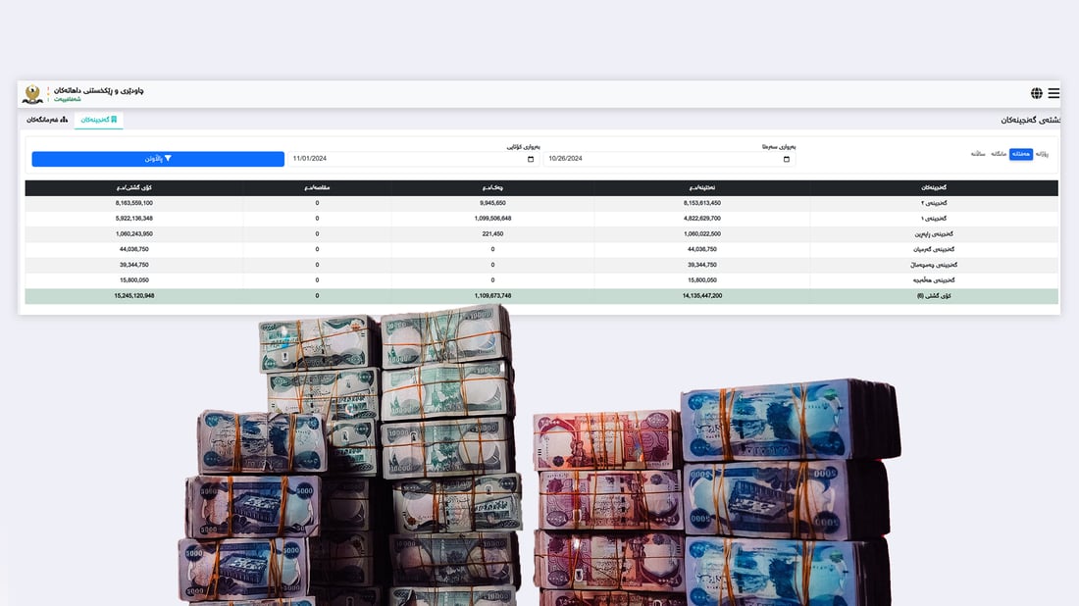Click the bookmark icon on the active tab

pos(114,120)
